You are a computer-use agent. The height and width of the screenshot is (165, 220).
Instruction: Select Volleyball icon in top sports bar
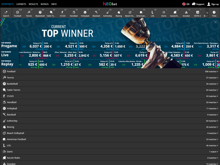pyautogui.click(x=85, y=12)
